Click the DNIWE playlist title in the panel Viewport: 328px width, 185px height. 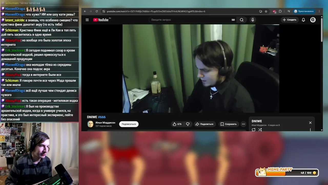(x=257, y=121)
